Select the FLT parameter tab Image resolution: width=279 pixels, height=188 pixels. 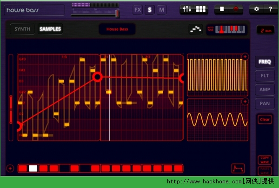264,75
